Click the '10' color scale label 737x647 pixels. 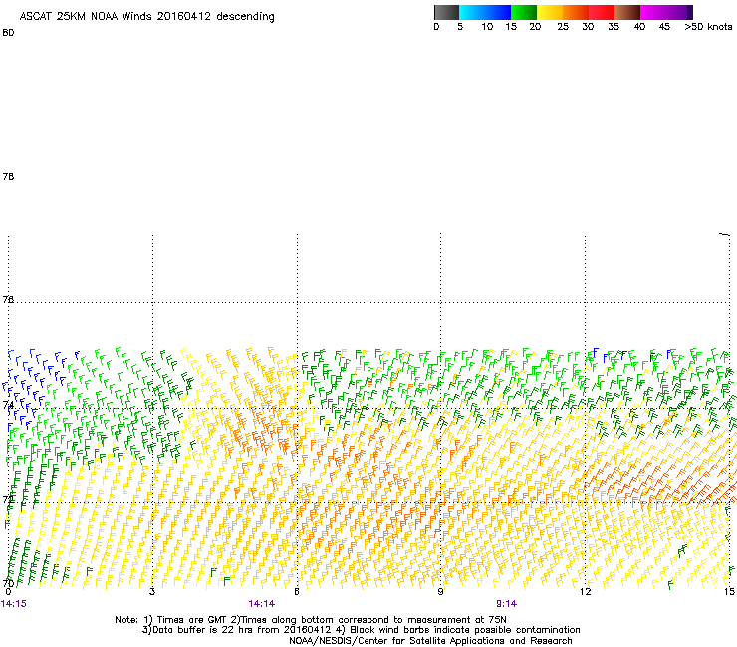[487, 27]
